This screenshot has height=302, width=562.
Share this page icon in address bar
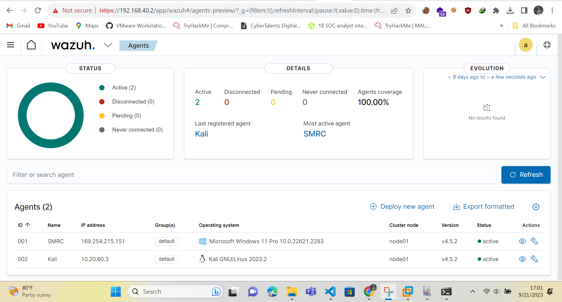pos(394,11)
